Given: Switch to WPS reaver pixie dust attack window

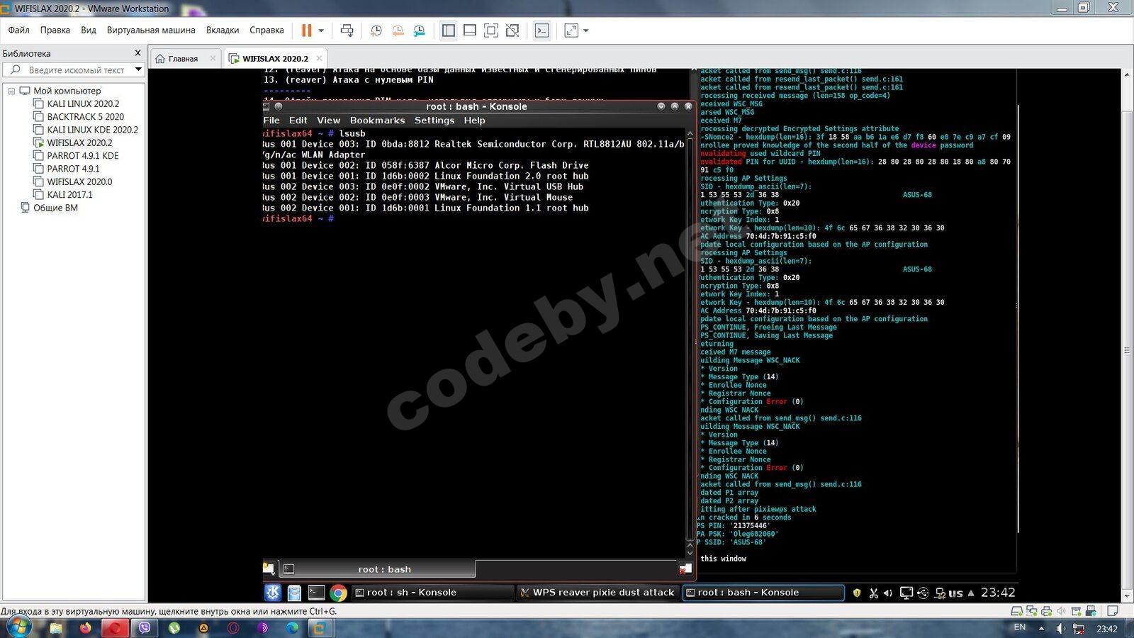Looking at the screenshot, I should (597, 593).
